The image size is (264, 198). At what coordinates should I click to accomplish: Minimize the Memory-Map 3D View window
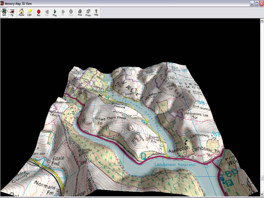pos(252,3)
